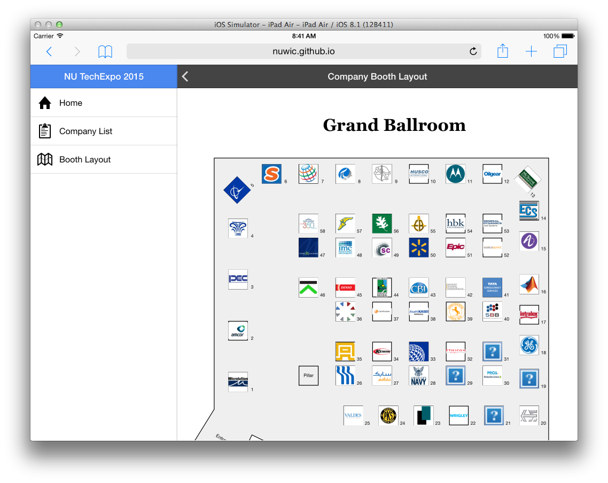This screenshot has width=608, height=483.
Task: Open Company List in the sidebar
Action: tap(104, 131)
